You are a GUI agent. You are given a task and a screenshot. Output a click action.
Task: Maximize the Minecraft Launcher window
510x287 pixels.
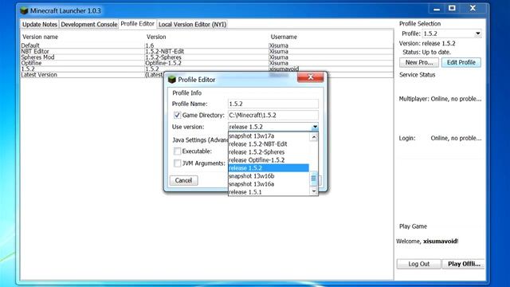point(452,8)
